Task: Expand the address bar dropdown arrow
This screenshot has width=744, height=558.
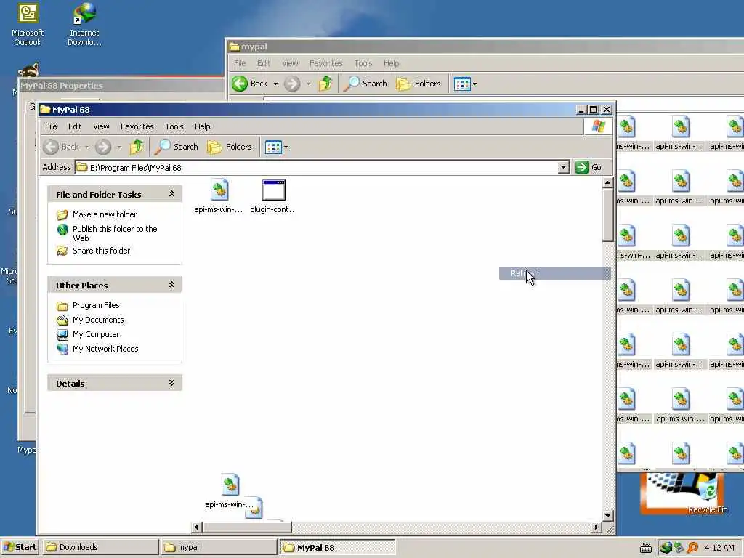Action: tap(563, 167)
